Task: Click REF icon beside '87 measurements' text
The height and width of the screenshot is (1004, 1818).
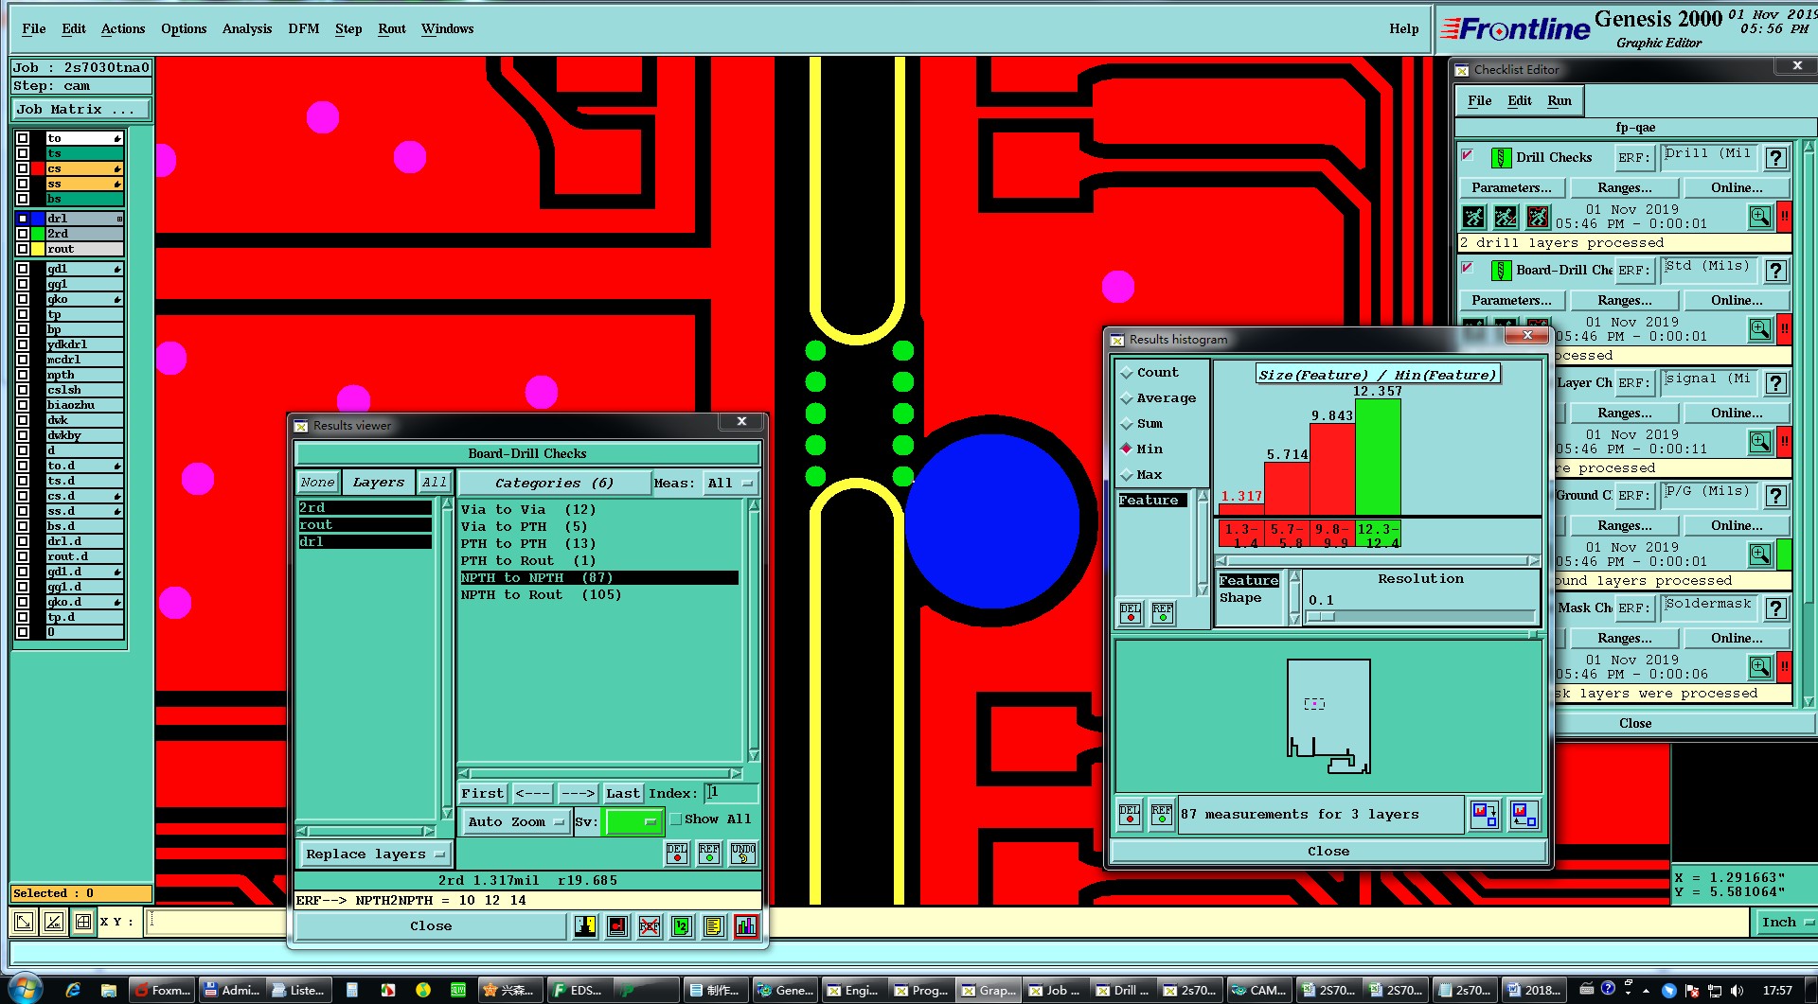Action: click(x=1162, y=815)
